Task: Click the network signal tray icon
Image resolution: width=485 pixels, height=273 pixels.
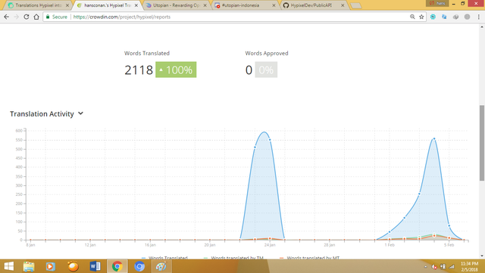Action: [x=452, y=266]
